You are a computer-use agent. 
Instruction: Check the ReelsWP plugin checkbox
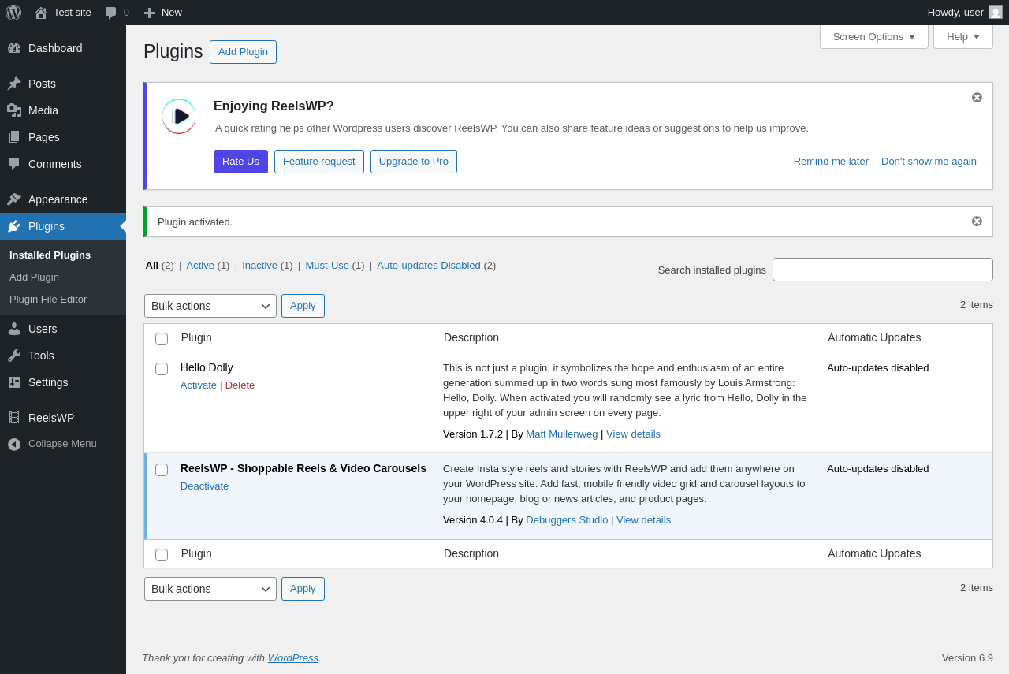162,470
